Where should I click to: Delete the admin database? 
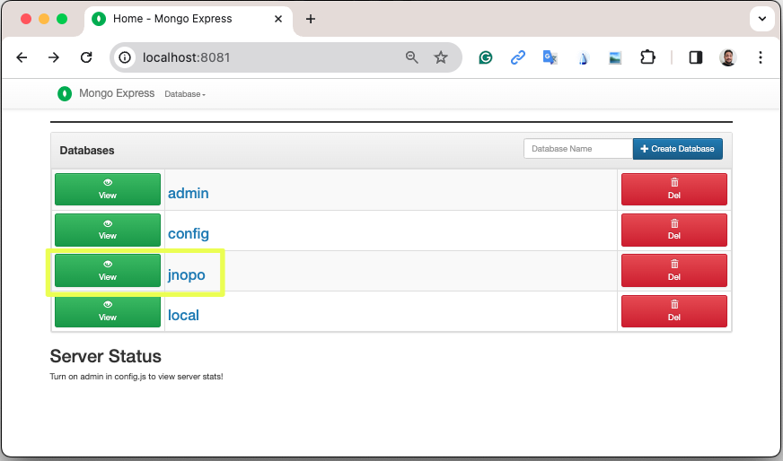(673, 189)
